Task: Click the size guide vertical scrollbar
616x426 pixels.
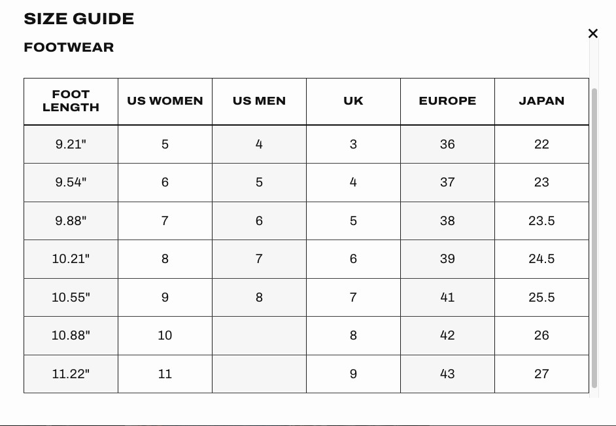Action: click(x=594, y=238)
